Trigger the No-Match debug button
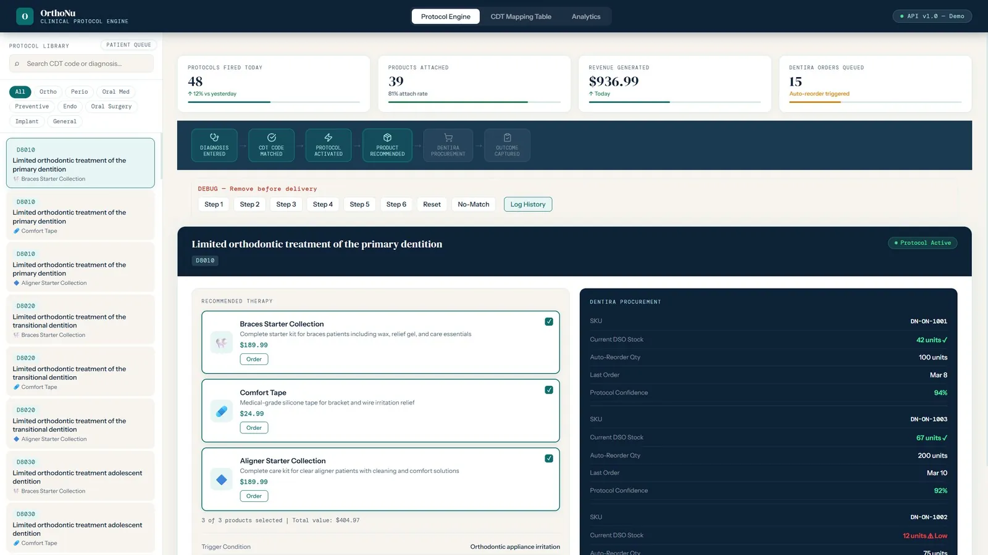 pyautogui.click(x=474, y=204)
